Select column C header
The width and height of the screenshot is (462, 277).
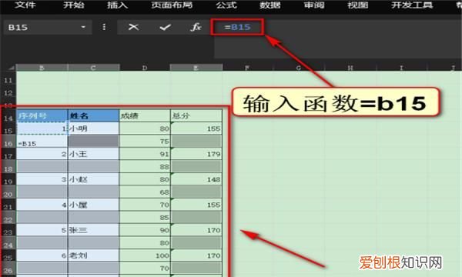coord(93,68)
